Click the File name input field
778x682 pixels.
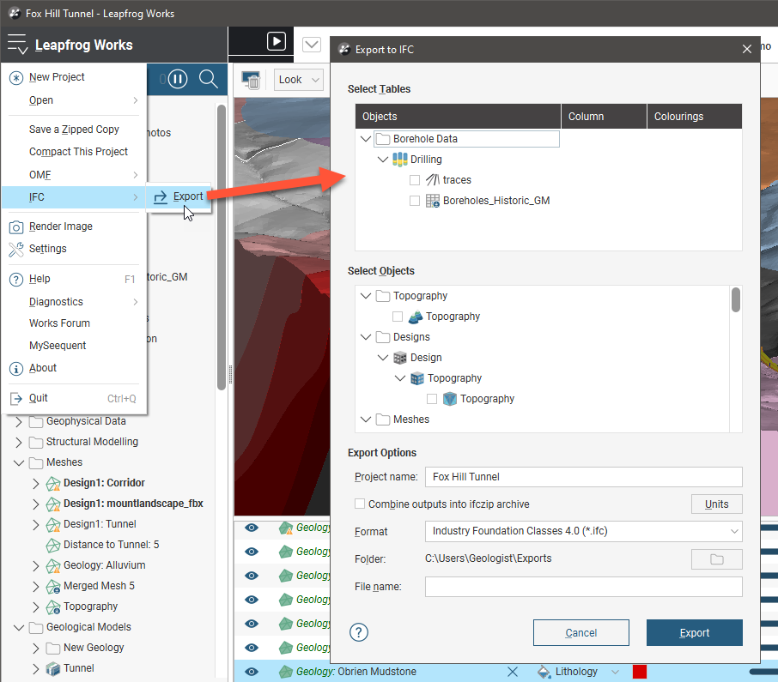pyautogui.click(x=583, y=587)
